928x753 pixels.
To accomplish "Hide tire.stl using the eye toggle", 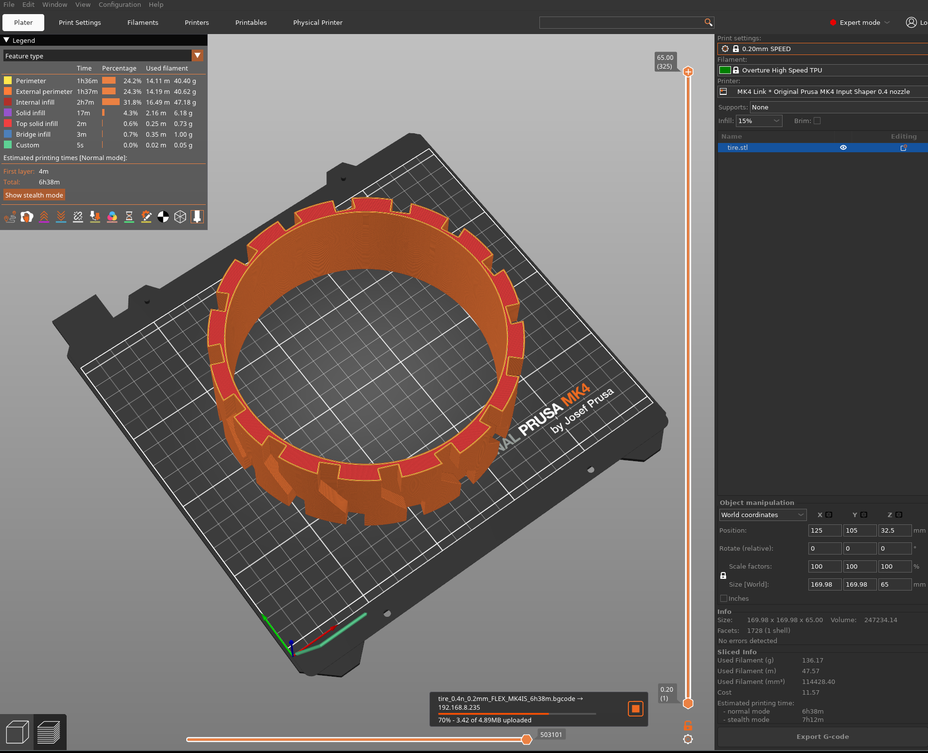I will (843, 147).
